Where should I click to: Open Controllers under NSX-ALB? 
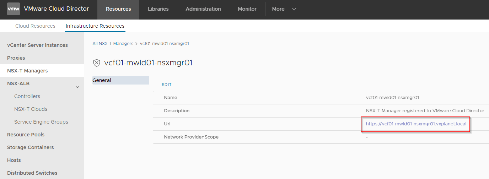pyautogui.click(x=27, y=96)
